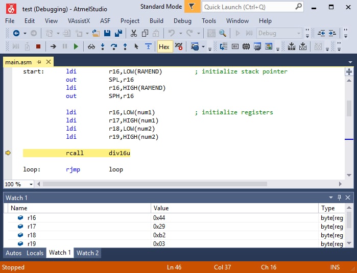Click the editor split handle icon
Viewport: 357px width, 273px height.
349,71
